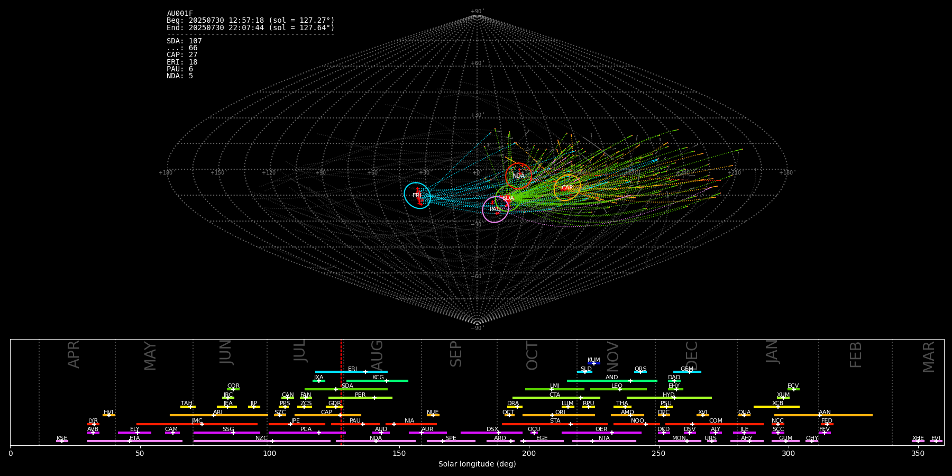
Task: Select the KSE shower marker in timeline
Action: [x=62, y=441]
